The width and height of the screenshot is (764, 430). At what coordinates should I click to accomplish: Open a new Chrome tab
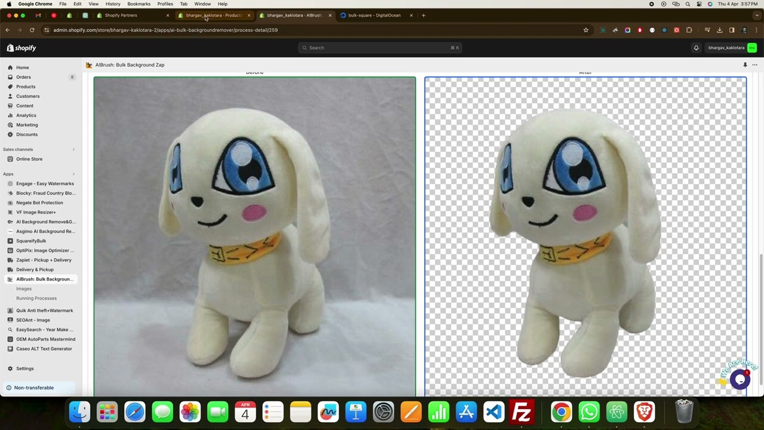(423, 15)
